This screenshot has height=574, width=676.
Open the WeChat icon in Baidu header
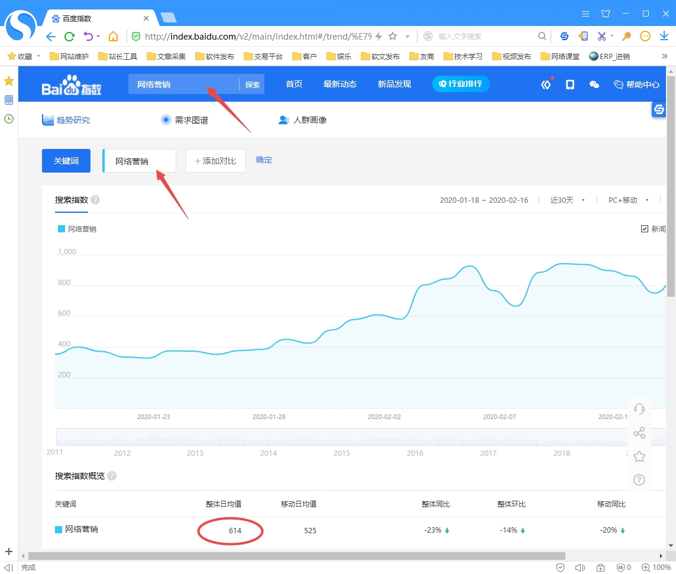click(594, 85)
